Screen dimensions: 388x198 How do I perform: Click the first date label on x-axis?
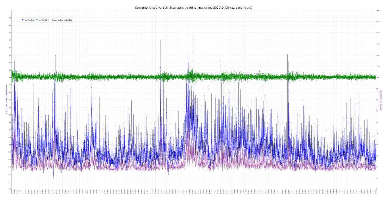12,193
